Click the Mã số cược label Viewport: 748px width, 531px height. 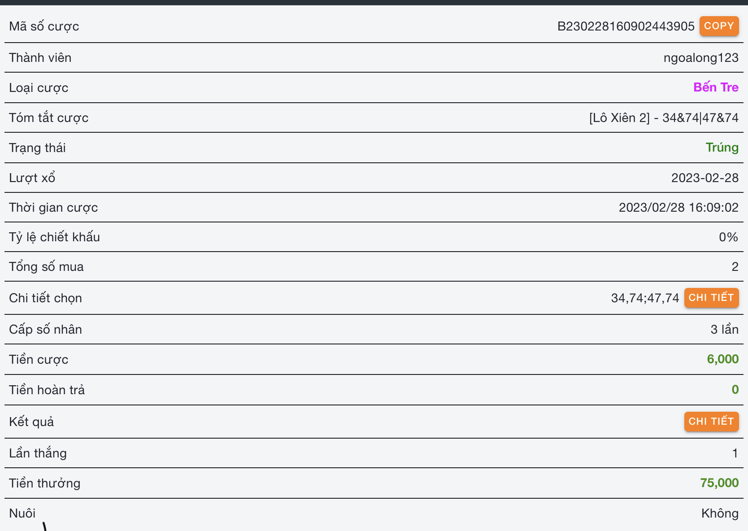[x=44, y=26]
